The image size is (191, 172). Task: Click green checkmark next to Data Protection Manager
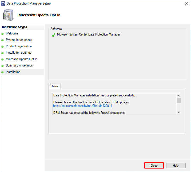coord(53,35)
